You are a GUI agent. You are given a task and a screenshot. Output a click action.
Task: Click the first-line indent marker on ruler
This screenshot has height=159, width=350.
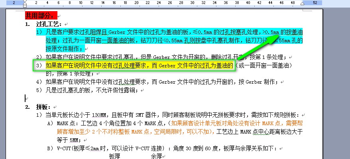pyautogui.click(x=25, y=1)
